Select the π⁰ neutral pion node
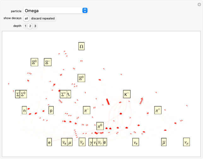 100,126
